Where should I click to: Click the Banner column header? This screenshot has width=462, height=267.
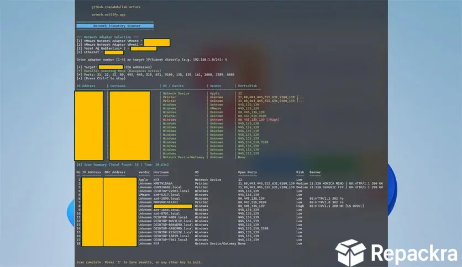click(315, 172)
